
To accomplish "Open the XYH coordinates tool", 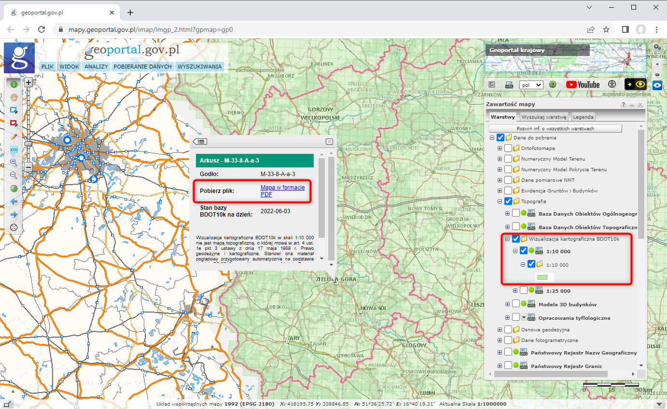I will click(x=14, y=150).
